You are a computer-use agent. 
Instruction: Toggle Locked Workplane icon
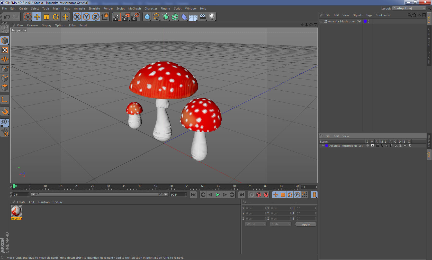point(5,123)
